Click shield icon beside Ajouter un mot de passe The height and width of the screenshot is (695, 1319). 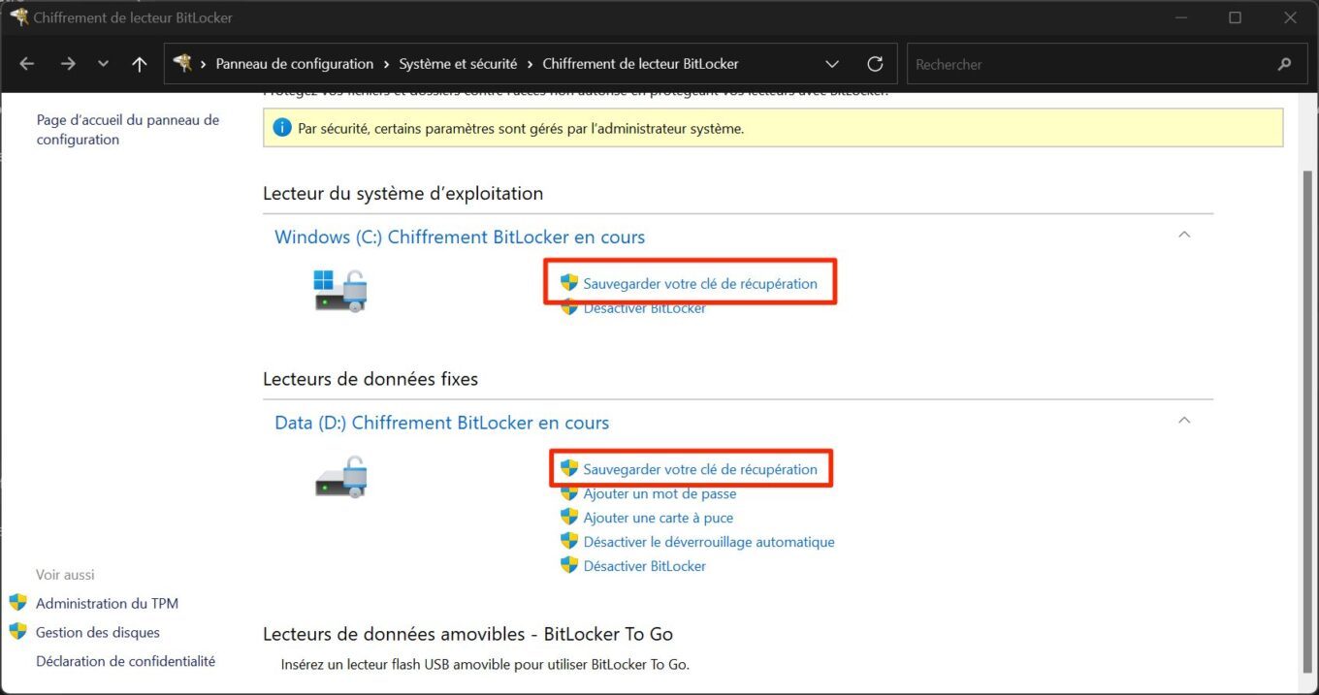(x=569, y=492)
